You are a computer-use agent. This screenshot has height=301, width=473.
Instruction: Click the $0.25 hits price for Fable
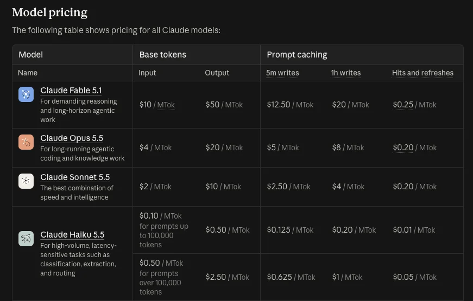click(403, 105)
